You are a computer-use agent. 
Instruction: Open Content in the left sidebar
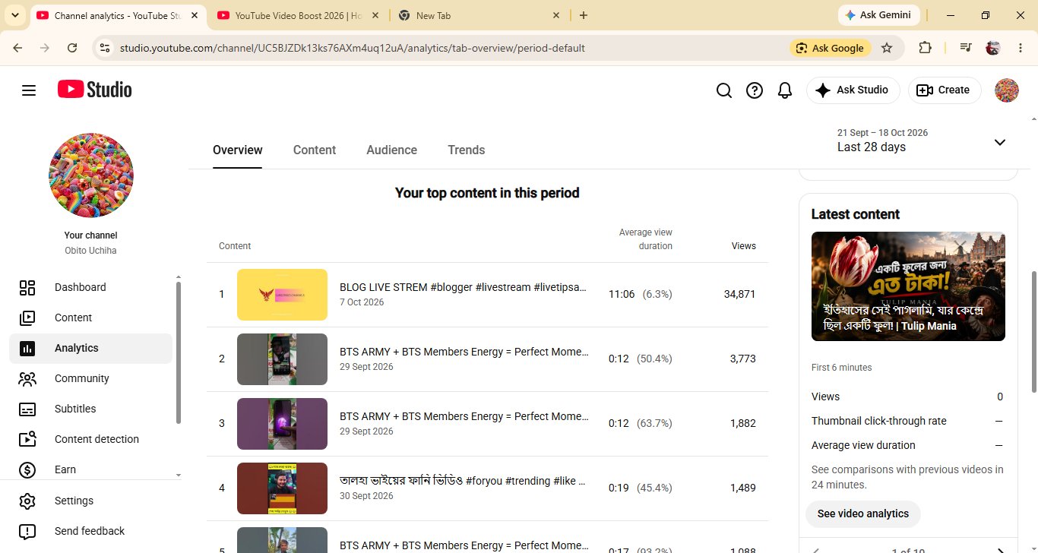click(91, 318)
